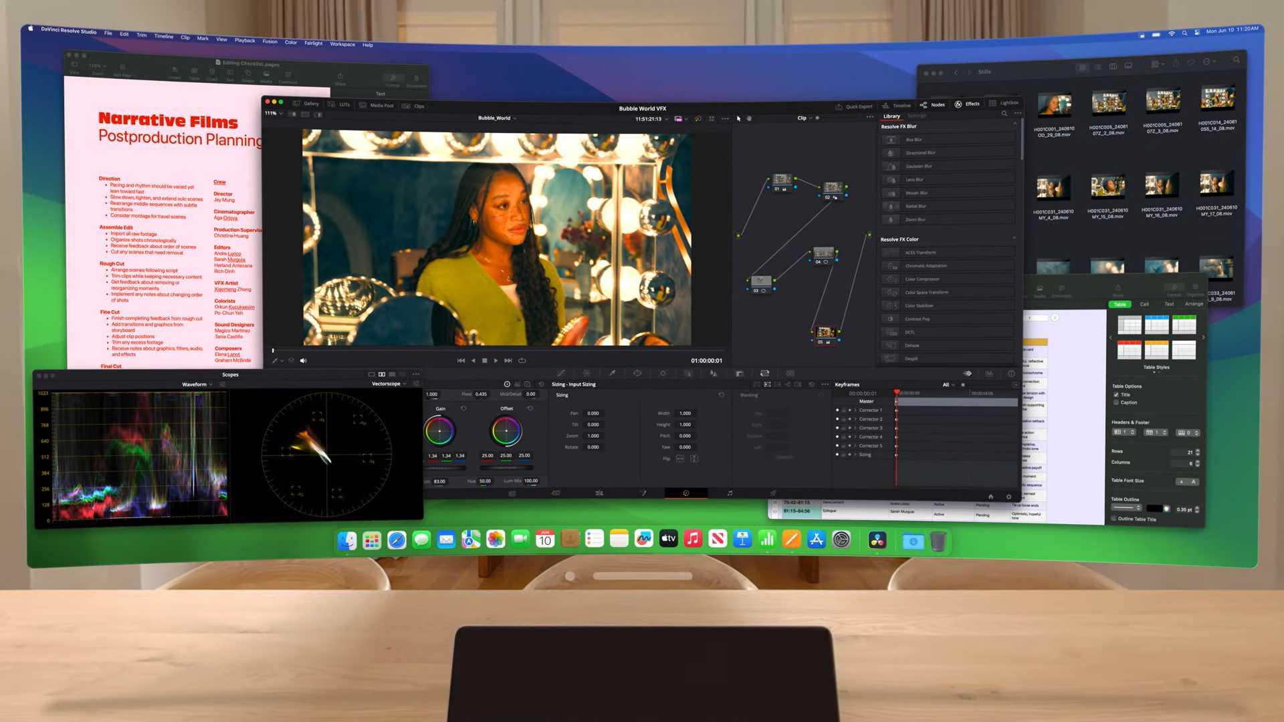Open the Effects panel in DaVinci Resolve
The image size is (1284, 722).
coord(972,104)
